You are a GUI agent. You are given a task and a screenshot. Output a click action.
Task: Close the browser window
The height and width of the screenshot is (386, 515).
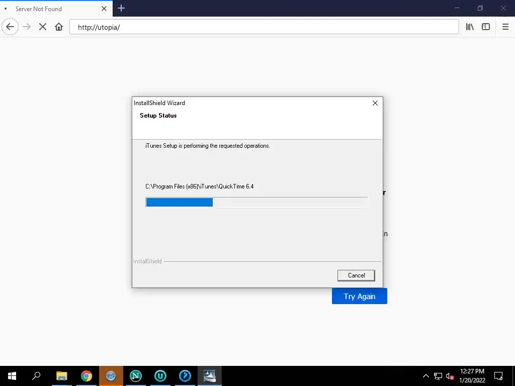pos(503,8)
